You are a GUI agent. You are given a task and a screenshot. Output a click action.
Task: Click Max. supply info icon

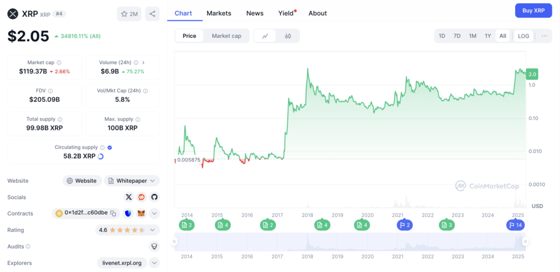tap(138, 119)
